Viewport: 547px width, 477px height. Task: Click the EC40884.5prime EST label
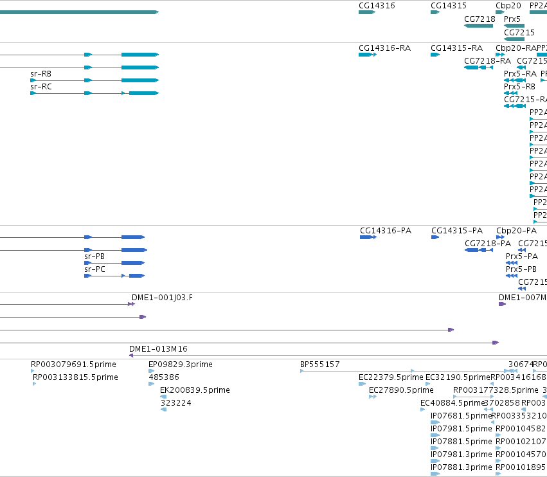coord(453,403)
